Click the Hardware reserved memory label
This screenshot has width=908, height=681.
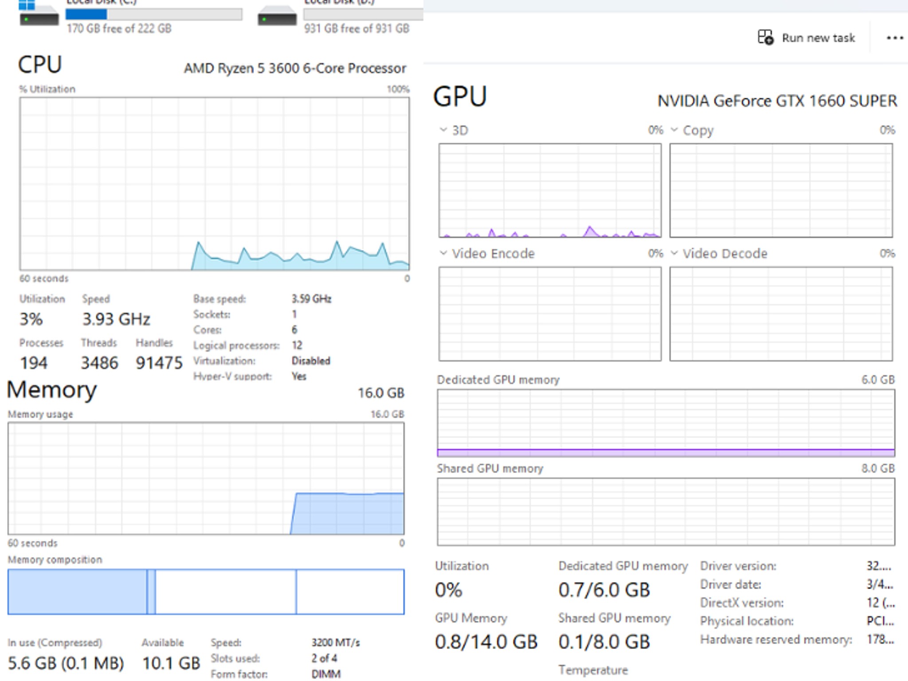tap(776, 640)
